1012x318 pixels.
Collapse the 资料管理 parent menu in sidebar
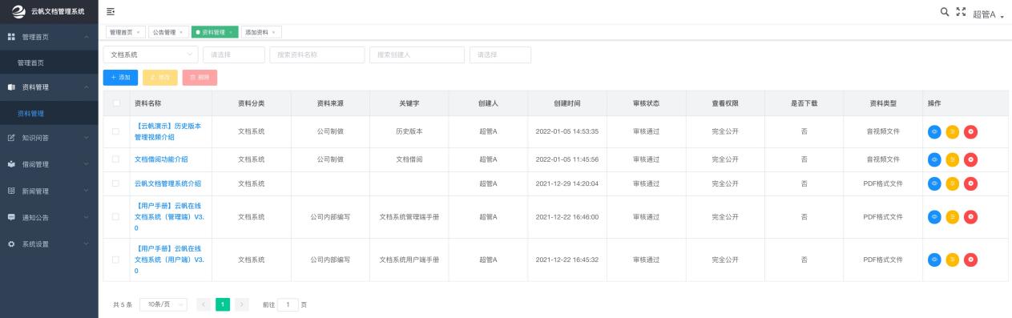coord(49,87)
